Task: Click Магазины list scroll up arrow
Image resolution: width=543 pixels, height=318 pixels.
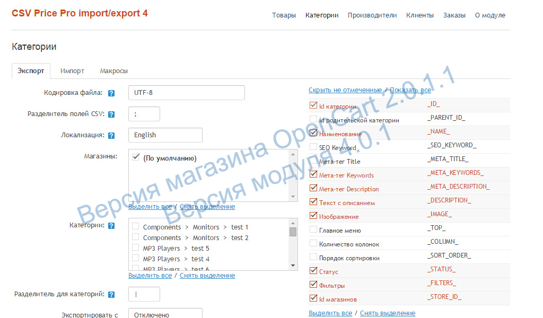Action: (293, 154)
